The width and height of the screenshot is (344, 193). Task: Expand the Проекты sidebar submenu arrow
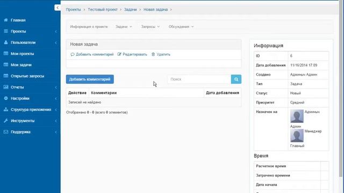[56, 32]
